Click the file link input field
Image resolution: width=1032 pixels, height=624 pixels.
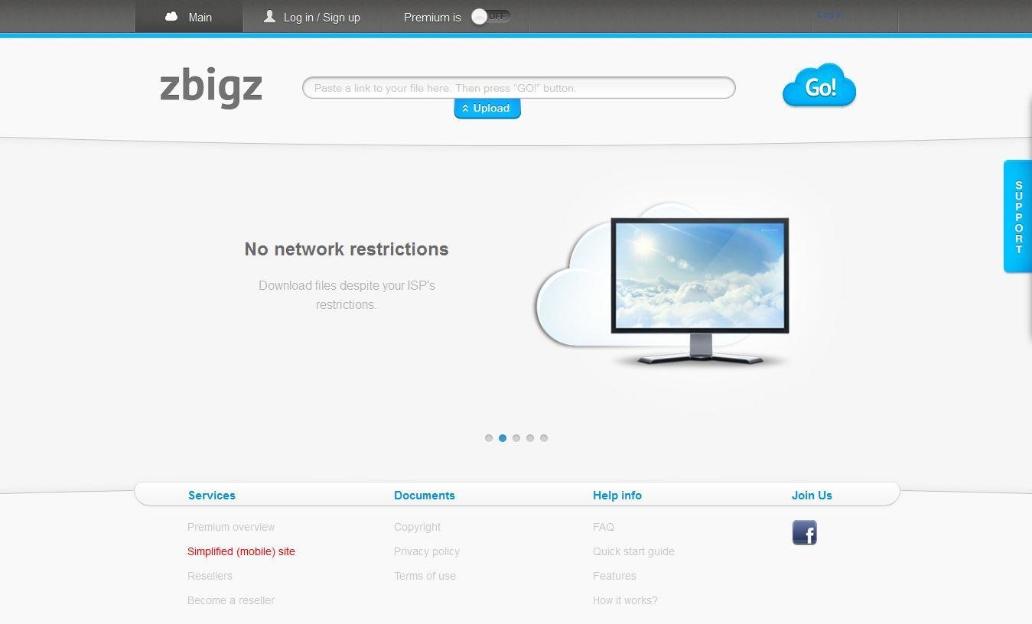pos(519,88)
